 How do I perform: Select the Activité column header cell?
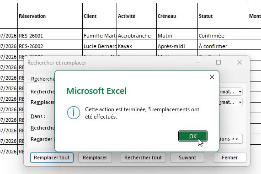coord(137,16)
